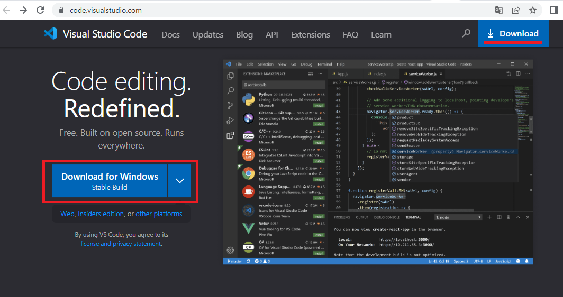563x297 pixels.
Task: Click the notification bell in status bar
Action: point(526,261)
